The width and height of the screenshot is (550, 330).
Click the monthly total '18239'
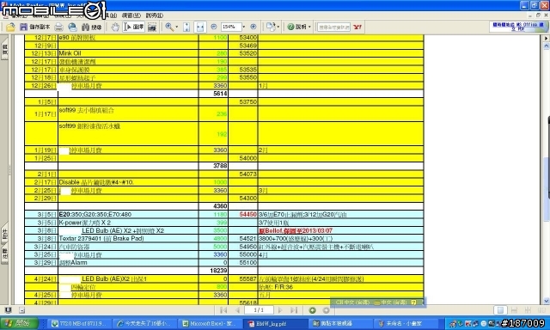[218, 271]
